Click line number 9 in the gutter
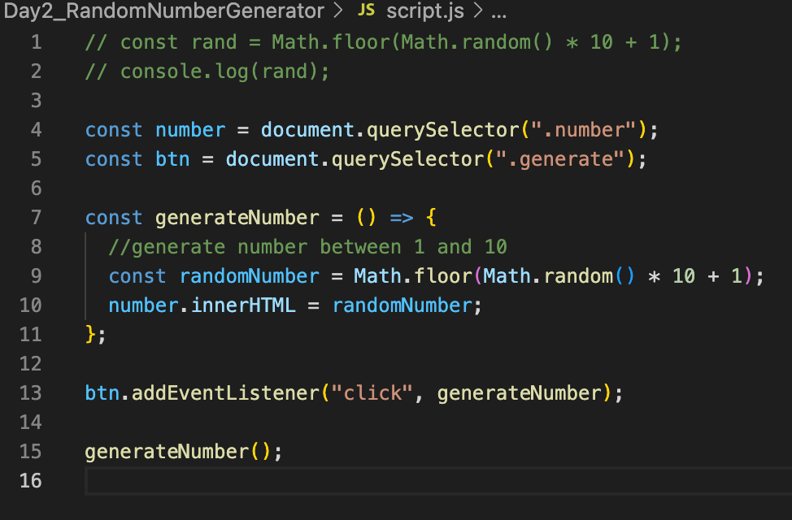The image size is (792, 520). 36,276
